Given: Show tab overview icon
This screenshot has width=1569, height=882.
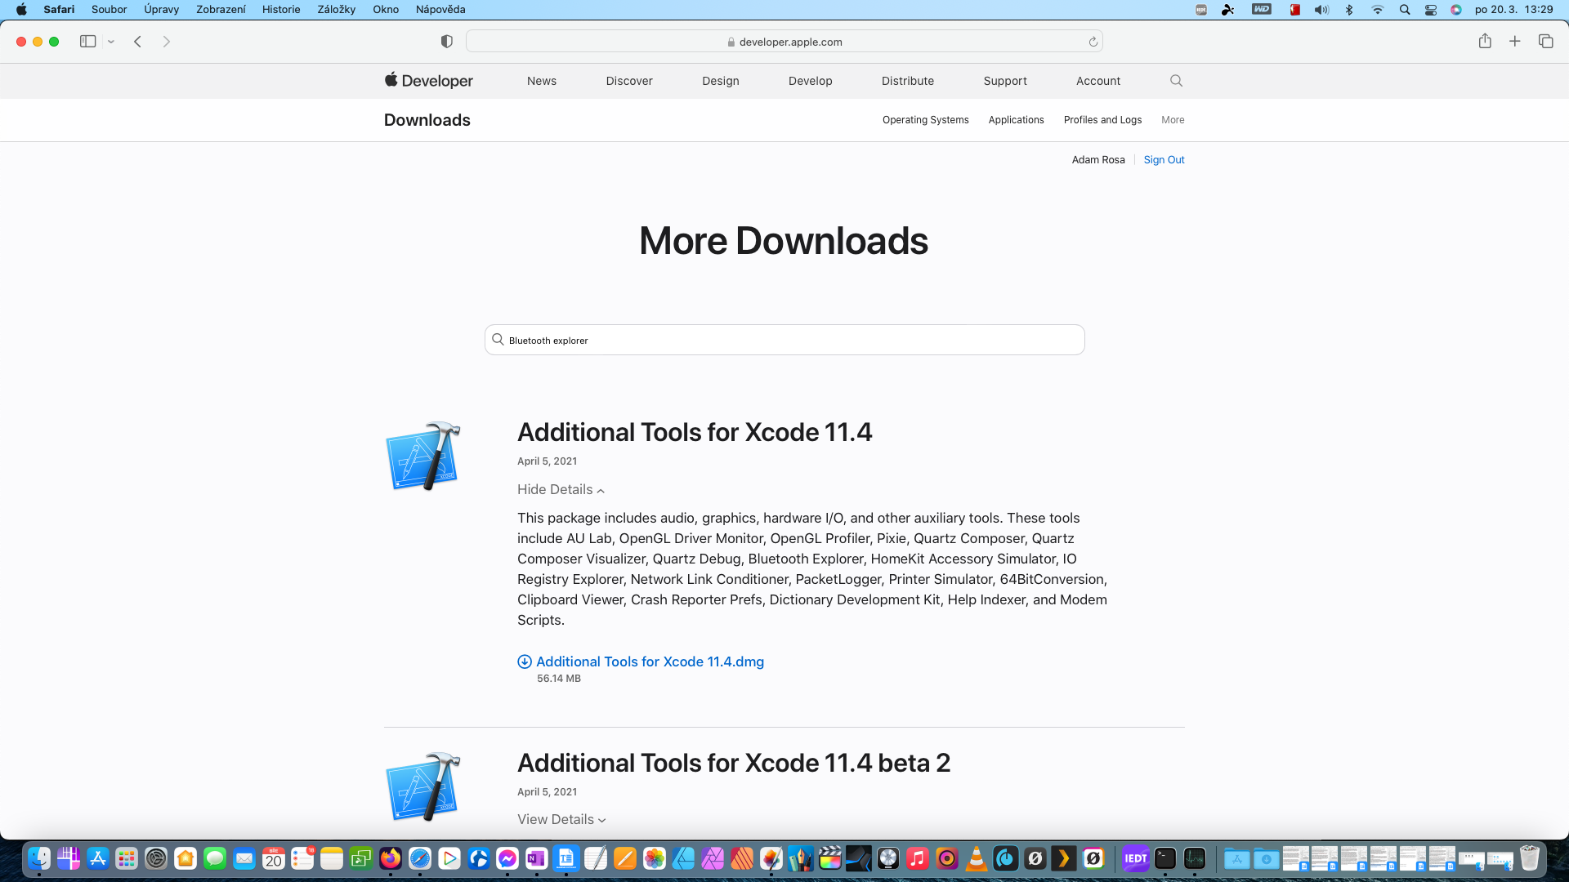Looking at the screenshot, I should (1545, 42).
